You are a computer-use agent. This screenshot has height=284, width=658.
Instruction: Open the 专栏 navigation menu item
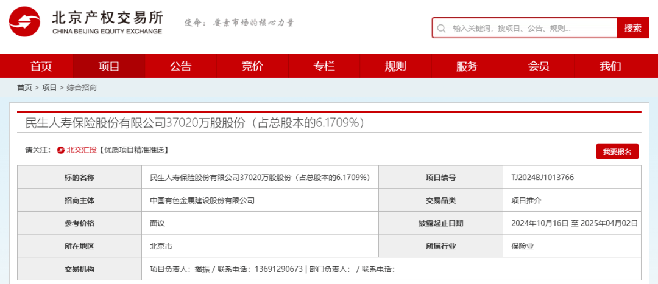324,66
